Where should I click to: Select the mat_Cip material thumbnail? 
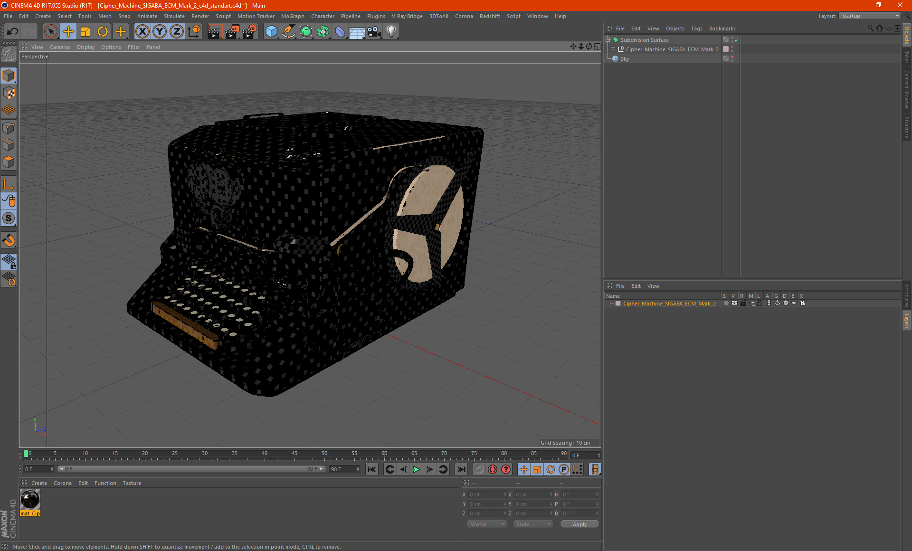[x=30, y=500]
